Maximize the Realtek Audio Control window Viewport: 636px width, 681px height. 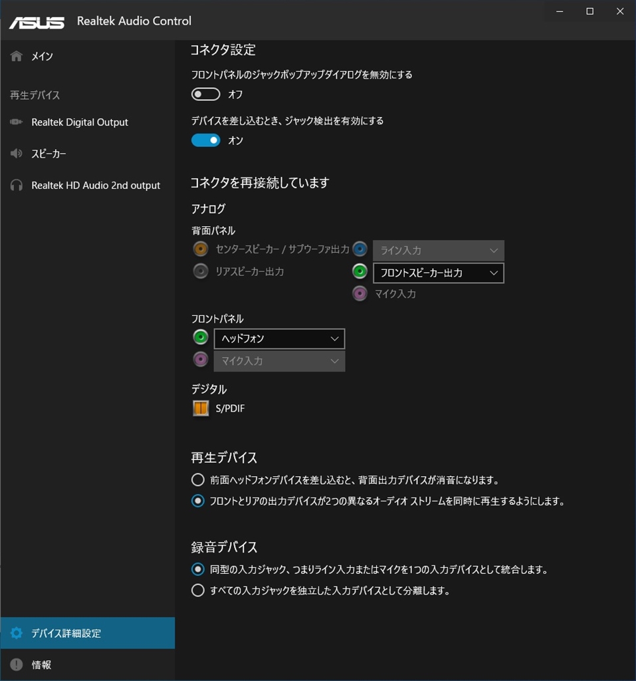click(x=589, y=11)
